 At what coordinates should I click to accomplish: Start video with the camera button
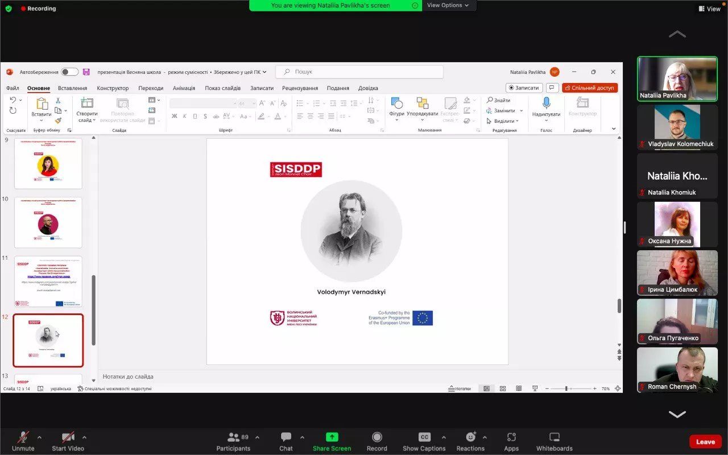coord(68,437)
